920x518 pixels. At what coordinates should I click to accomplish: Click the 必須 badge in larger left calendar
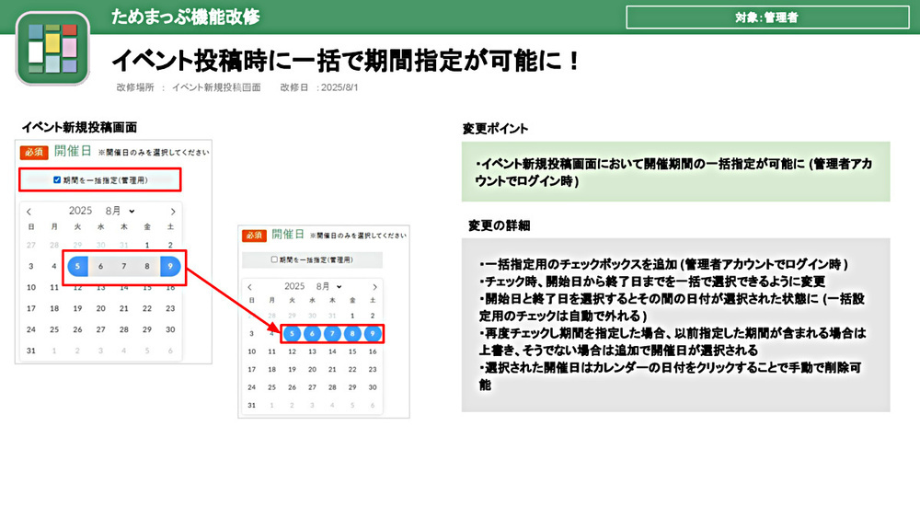(x=34, y=152)
